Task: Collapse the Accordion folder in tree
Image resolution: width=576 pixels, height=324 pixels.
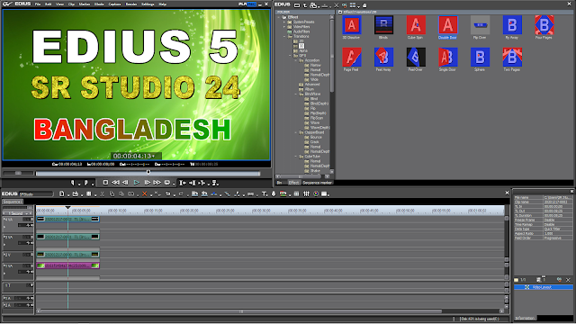Action: tap(296, 60)
